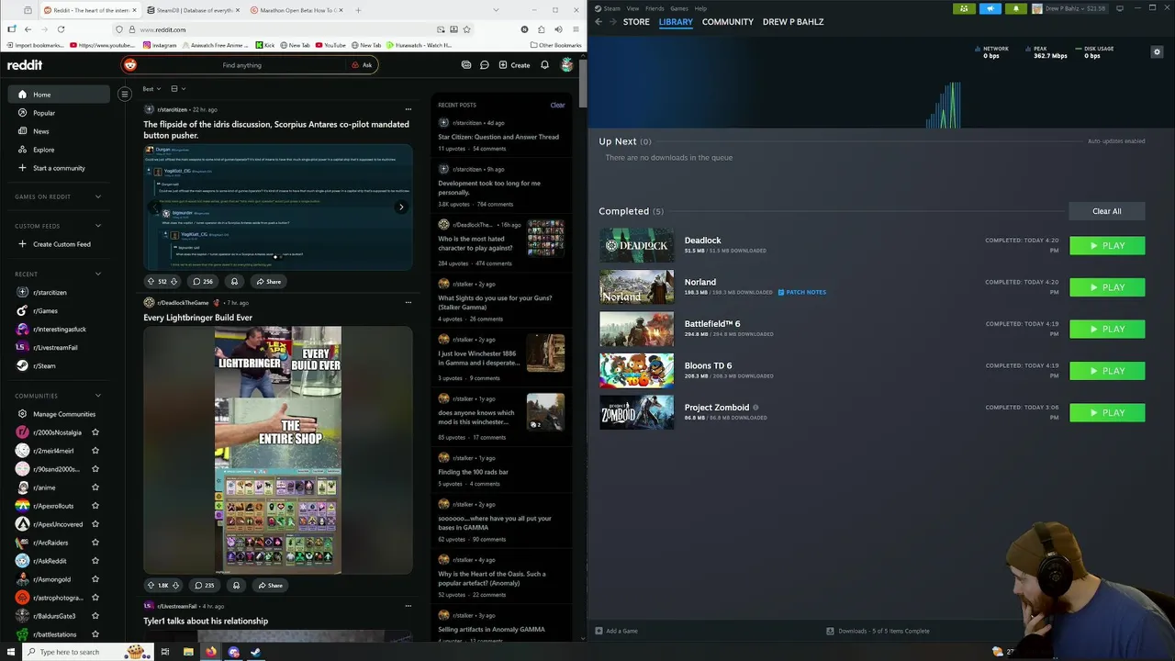Favorite r/ApexUncovered with star
The height and width of the screenshot is (661, 1175).
(x=95, y=524)
